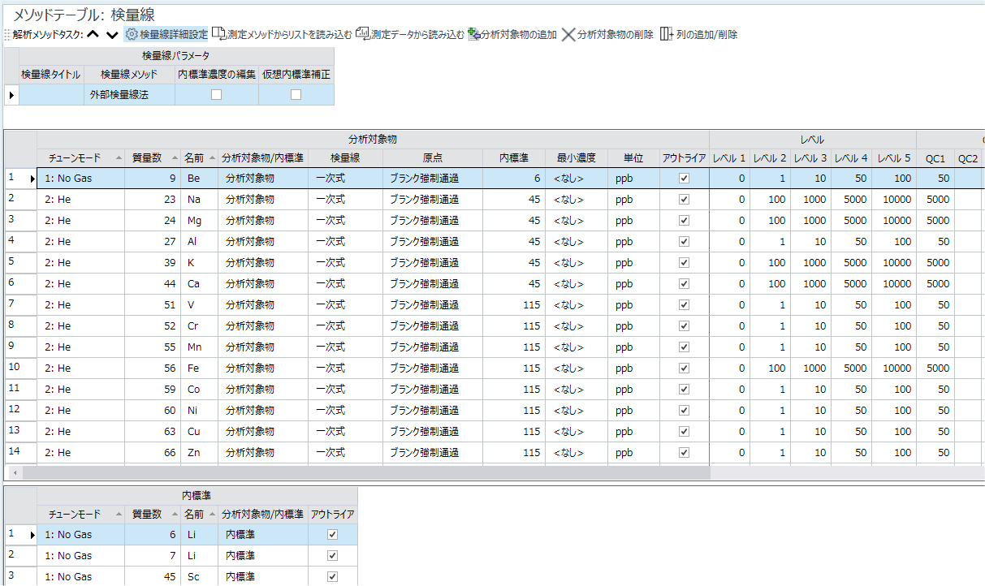Viewport: 985px width, 586px height.
Task: Click Cr name cell
Action: tap(199, 326)
